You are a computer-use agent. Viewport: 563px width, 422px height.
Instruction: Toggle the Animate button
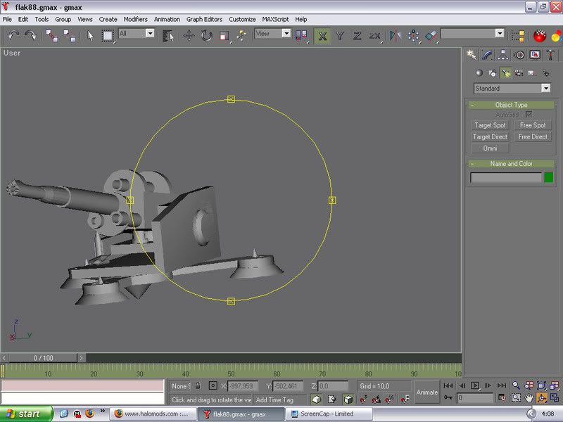pos(427,392)
